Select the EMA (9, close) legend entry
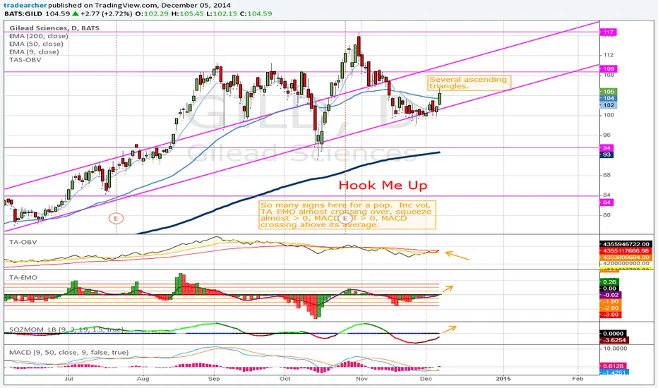 pyautogui.click(x=34, y=52)
